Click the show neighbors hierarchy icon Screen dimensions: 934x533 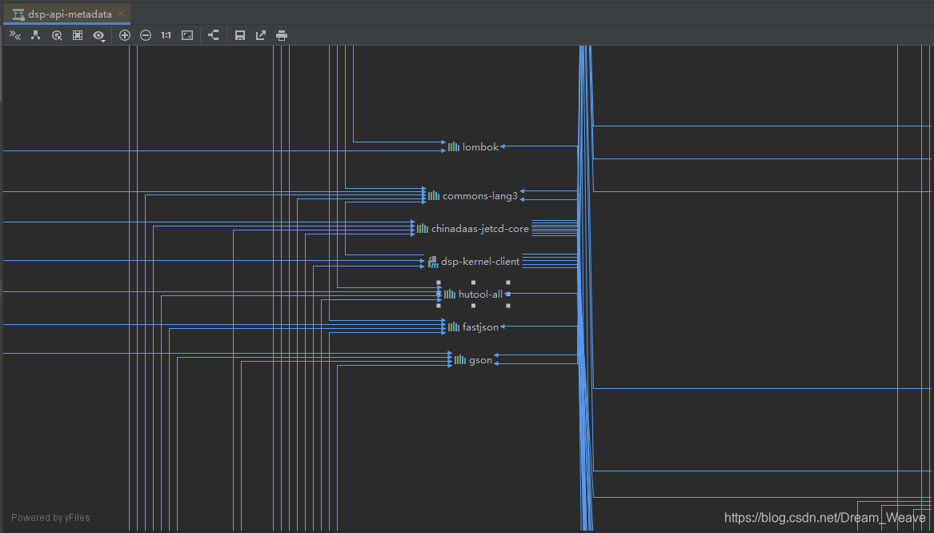click(36, 36)
